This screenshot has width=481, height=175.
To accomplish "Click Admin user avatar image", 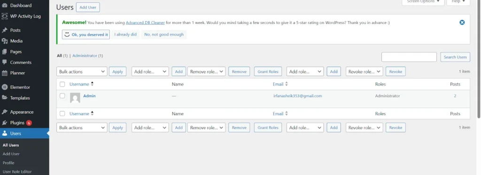I will [75, 98].
